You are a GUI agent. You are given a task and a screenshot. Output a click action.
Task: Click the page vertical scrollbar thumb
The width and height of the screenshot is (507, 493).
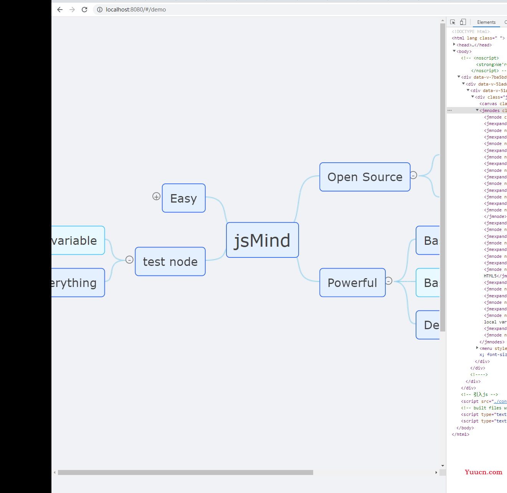pos(443,177)
